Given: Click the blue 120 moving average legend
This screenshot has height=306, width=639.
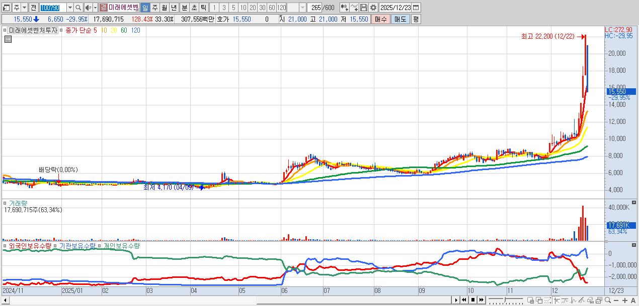Looking at the screenshot, I should pos(135,30).
